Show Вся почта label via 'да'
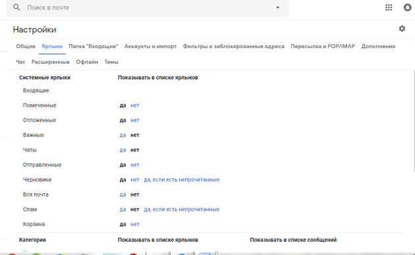Viewport: 415px width, 255px height. (123, 194)
